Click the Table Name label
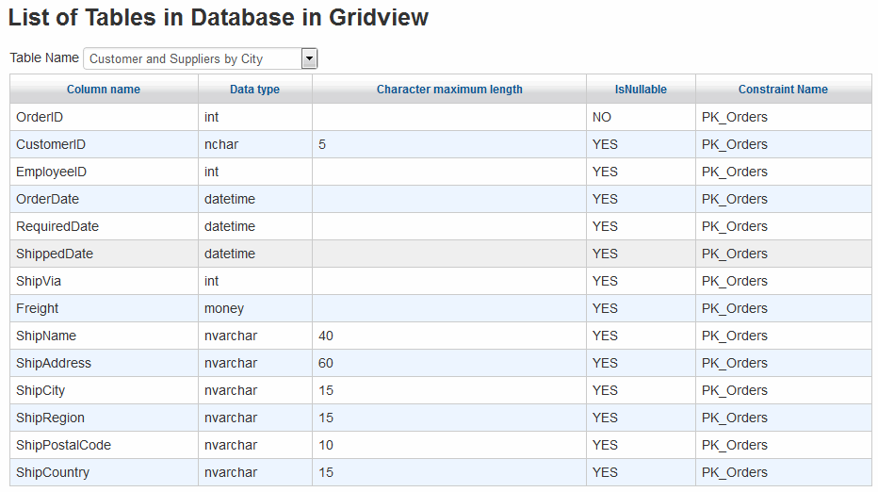878x492 pixels. [44, 57]
